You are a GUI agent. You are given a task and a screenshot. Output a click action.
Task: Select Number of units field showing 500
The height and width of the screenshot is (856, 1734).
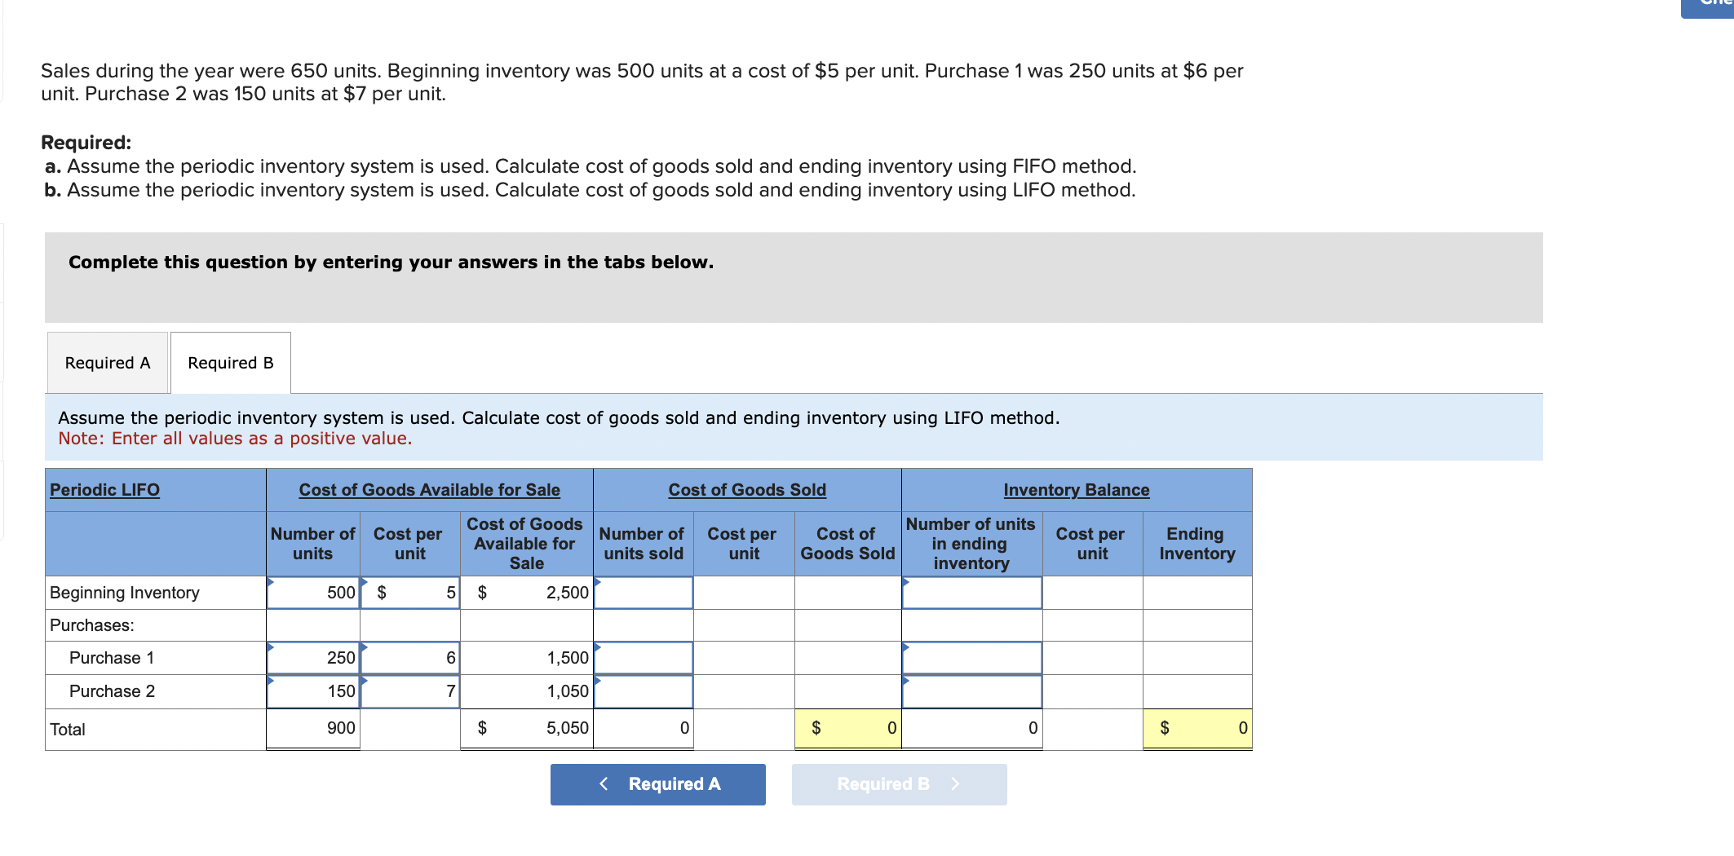pos(312,593)
